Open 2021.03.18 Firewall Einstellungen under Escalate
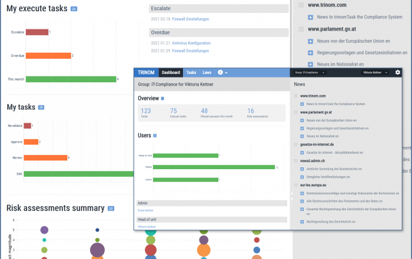Image resolution: width=412 pixels, height=259 pixels. pos(191,19)
